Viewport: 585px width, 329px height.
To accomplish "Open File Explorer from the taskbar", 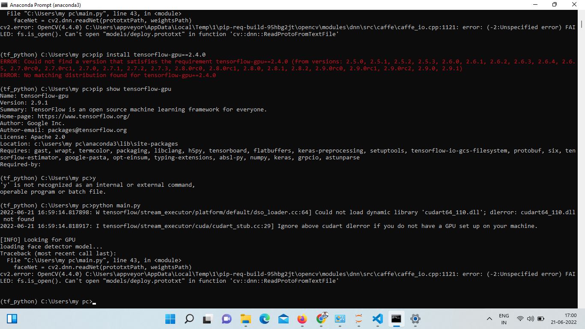I will tap(245, 319).
